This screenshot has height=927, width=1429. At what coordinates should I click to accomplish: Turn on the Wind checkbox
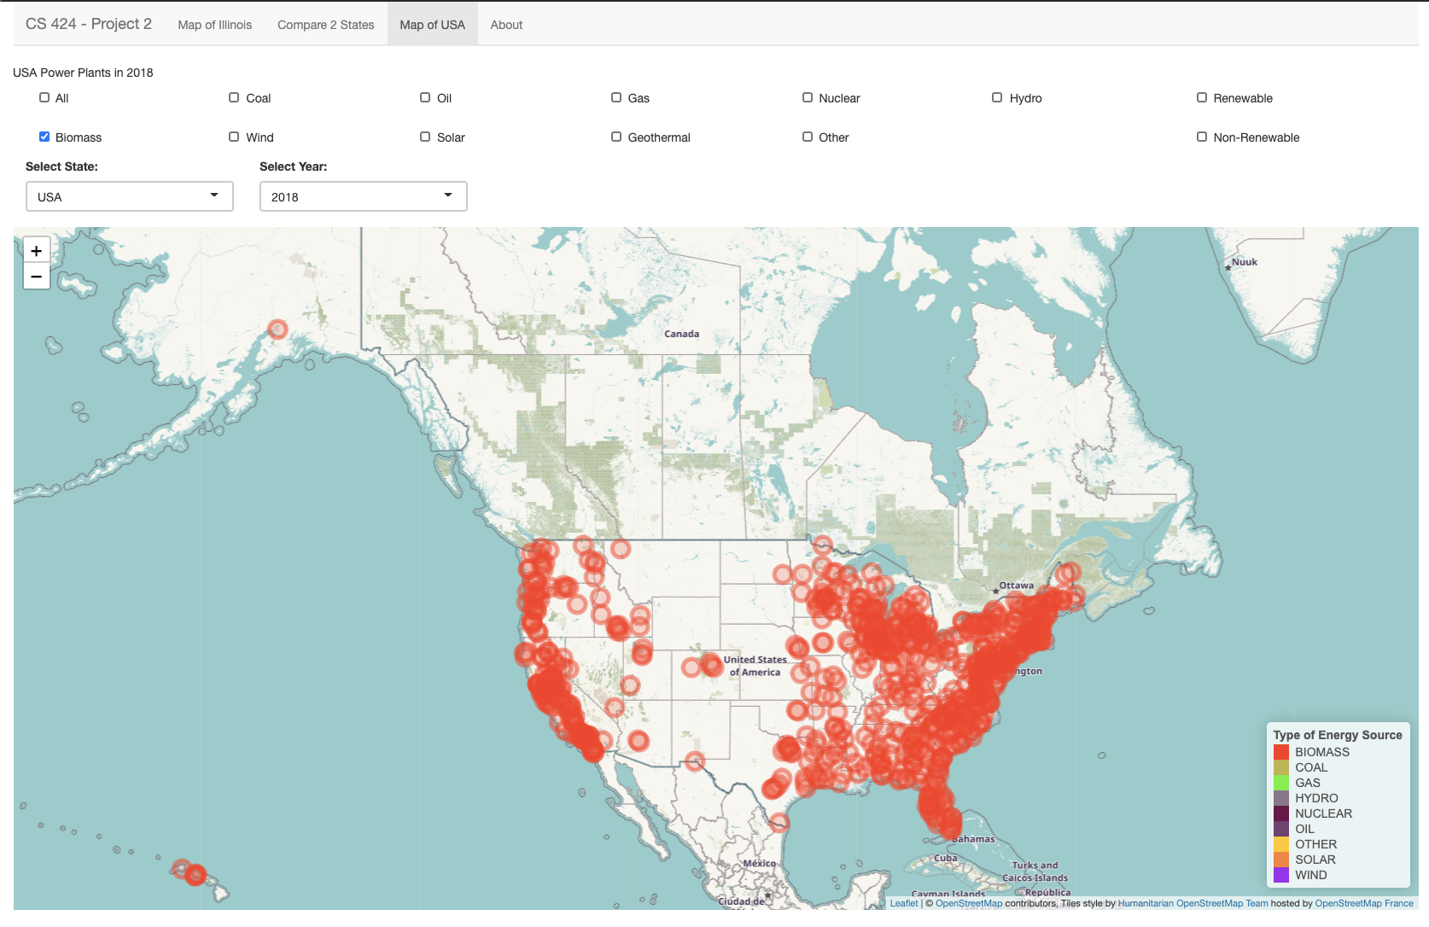click(x=234, y=137)
